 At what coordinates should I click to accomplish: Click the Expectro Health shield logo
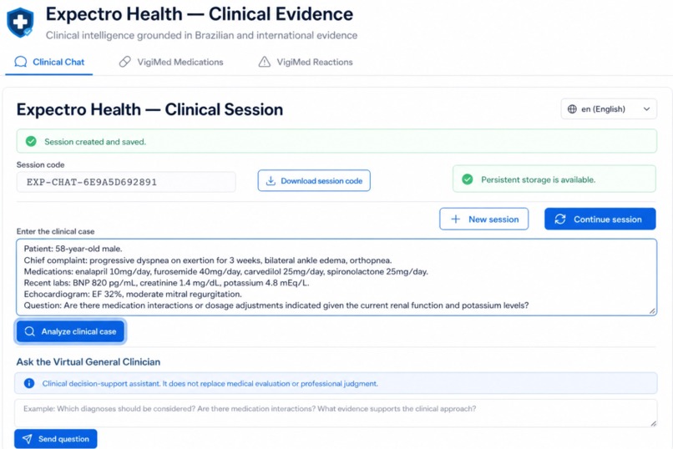click(x=20, y=23)
